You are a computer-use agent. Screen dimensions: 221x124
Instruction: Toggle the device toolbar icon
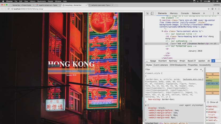[x=152, y=13]
